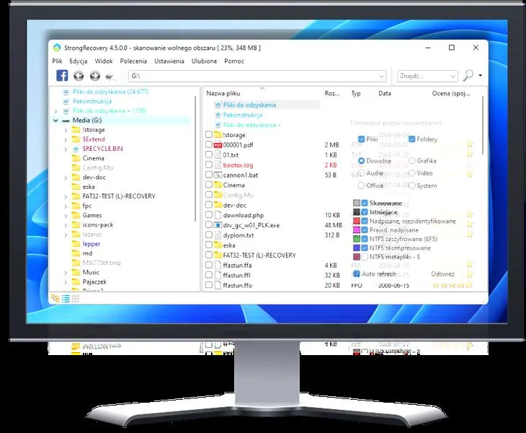Select the Office radio button
Image resolution: width=526 pixels, height=433 pixels.
[x=361, y=185]
